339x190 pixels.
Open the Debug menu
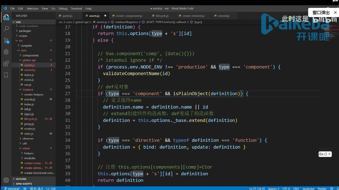[x=63, y=9]
